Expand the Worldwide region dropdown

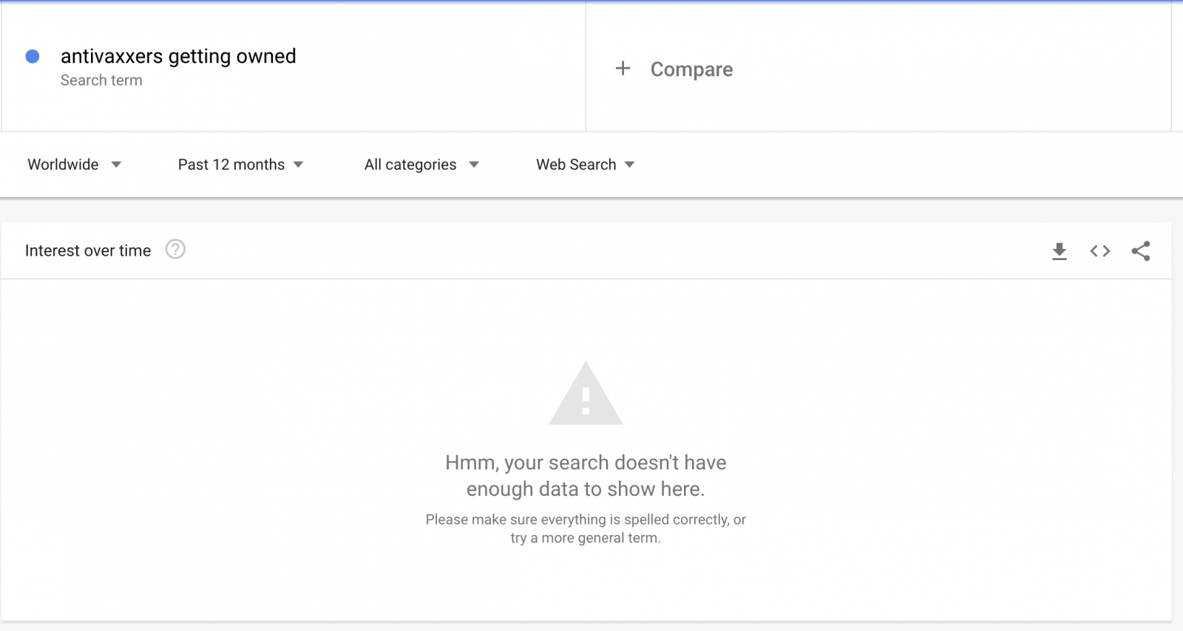click(74, 165)
